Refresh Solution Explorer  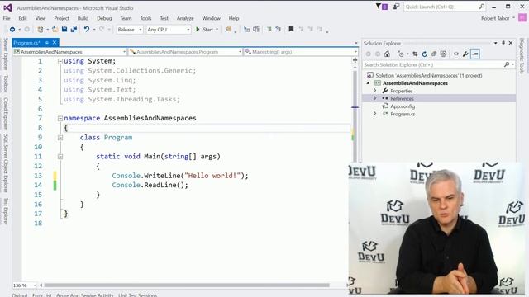[424, 54]
